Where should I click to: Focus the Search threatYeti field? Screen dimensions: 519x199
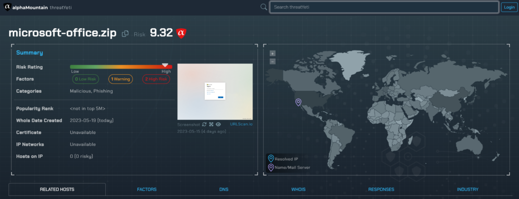click(384, 7)
